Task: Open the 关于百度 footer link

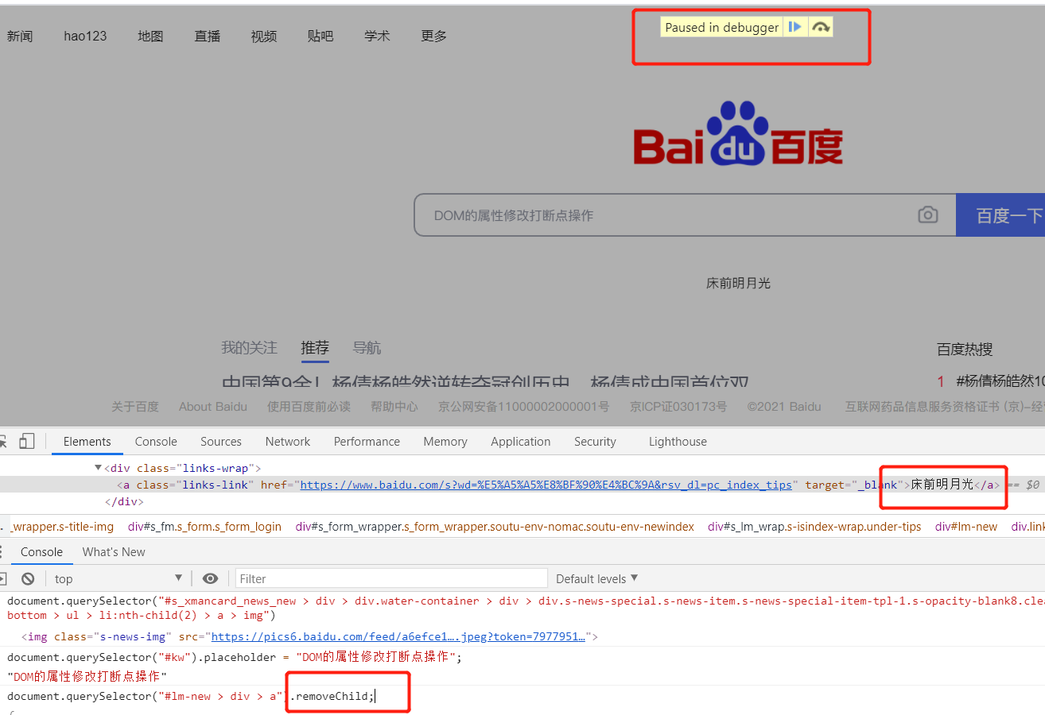Action: click(x=135, y=406)
